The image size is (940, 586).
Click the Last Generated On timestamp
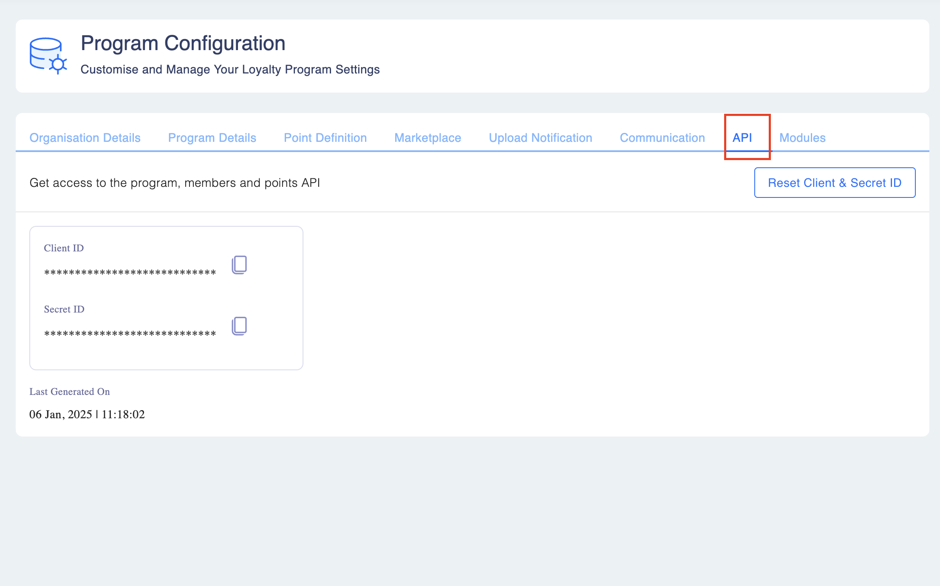click(x=87, y=414)
